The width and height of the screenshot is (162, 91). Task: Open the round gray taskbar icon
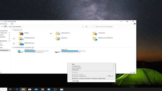[x=55, y=89]
